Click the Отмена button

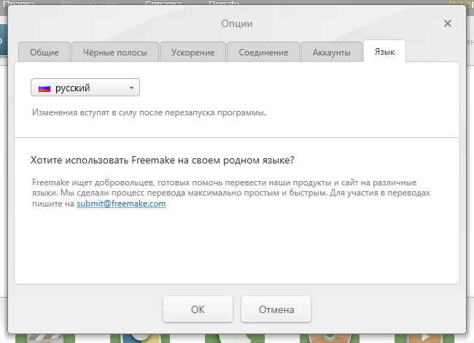276,309
